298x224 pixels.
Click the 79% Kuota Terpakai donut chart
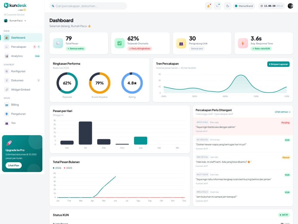[100, 83]
